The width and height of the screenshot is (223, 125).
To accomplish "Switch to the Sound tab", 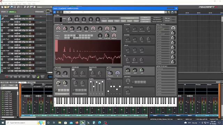I will click(x=14, y=82).
